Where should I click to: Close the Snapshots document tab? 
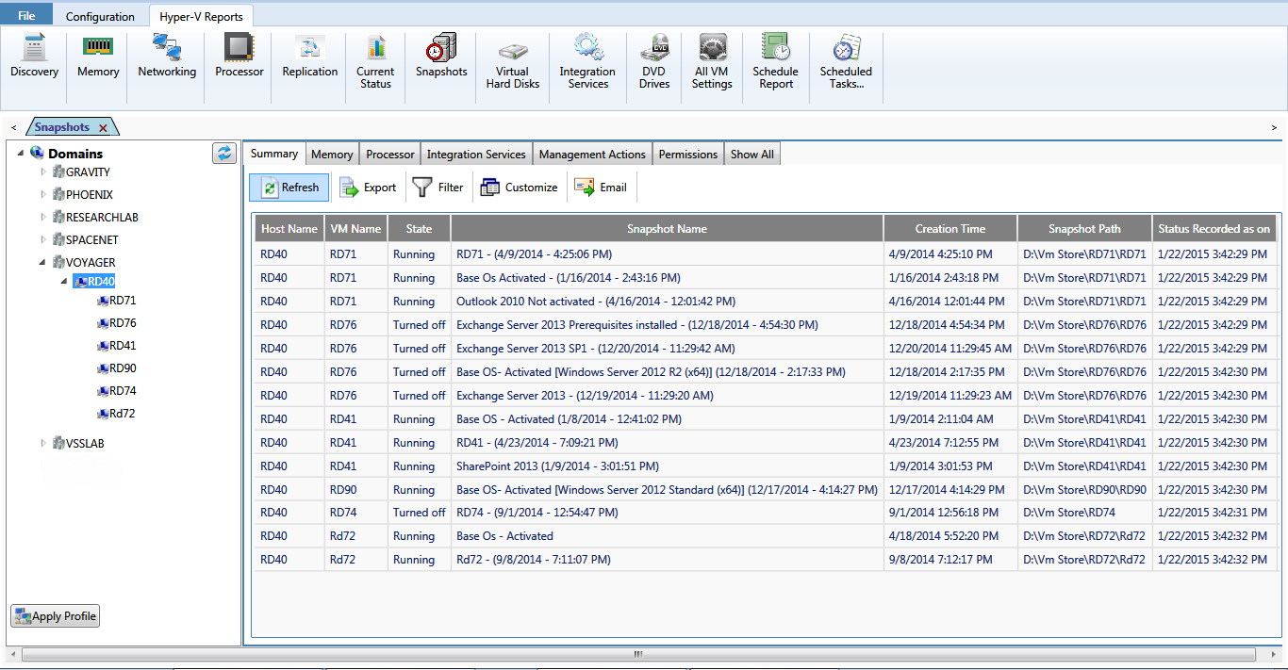pyautogui.click(x=103, y=128)
